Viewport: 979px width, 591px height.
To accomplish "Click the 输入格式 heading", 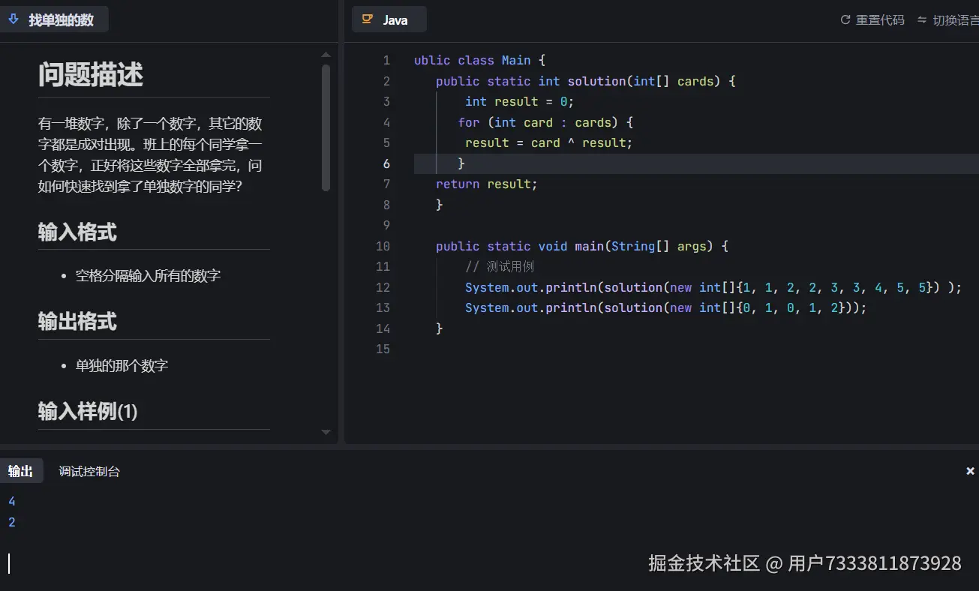I will click(77, 232).
